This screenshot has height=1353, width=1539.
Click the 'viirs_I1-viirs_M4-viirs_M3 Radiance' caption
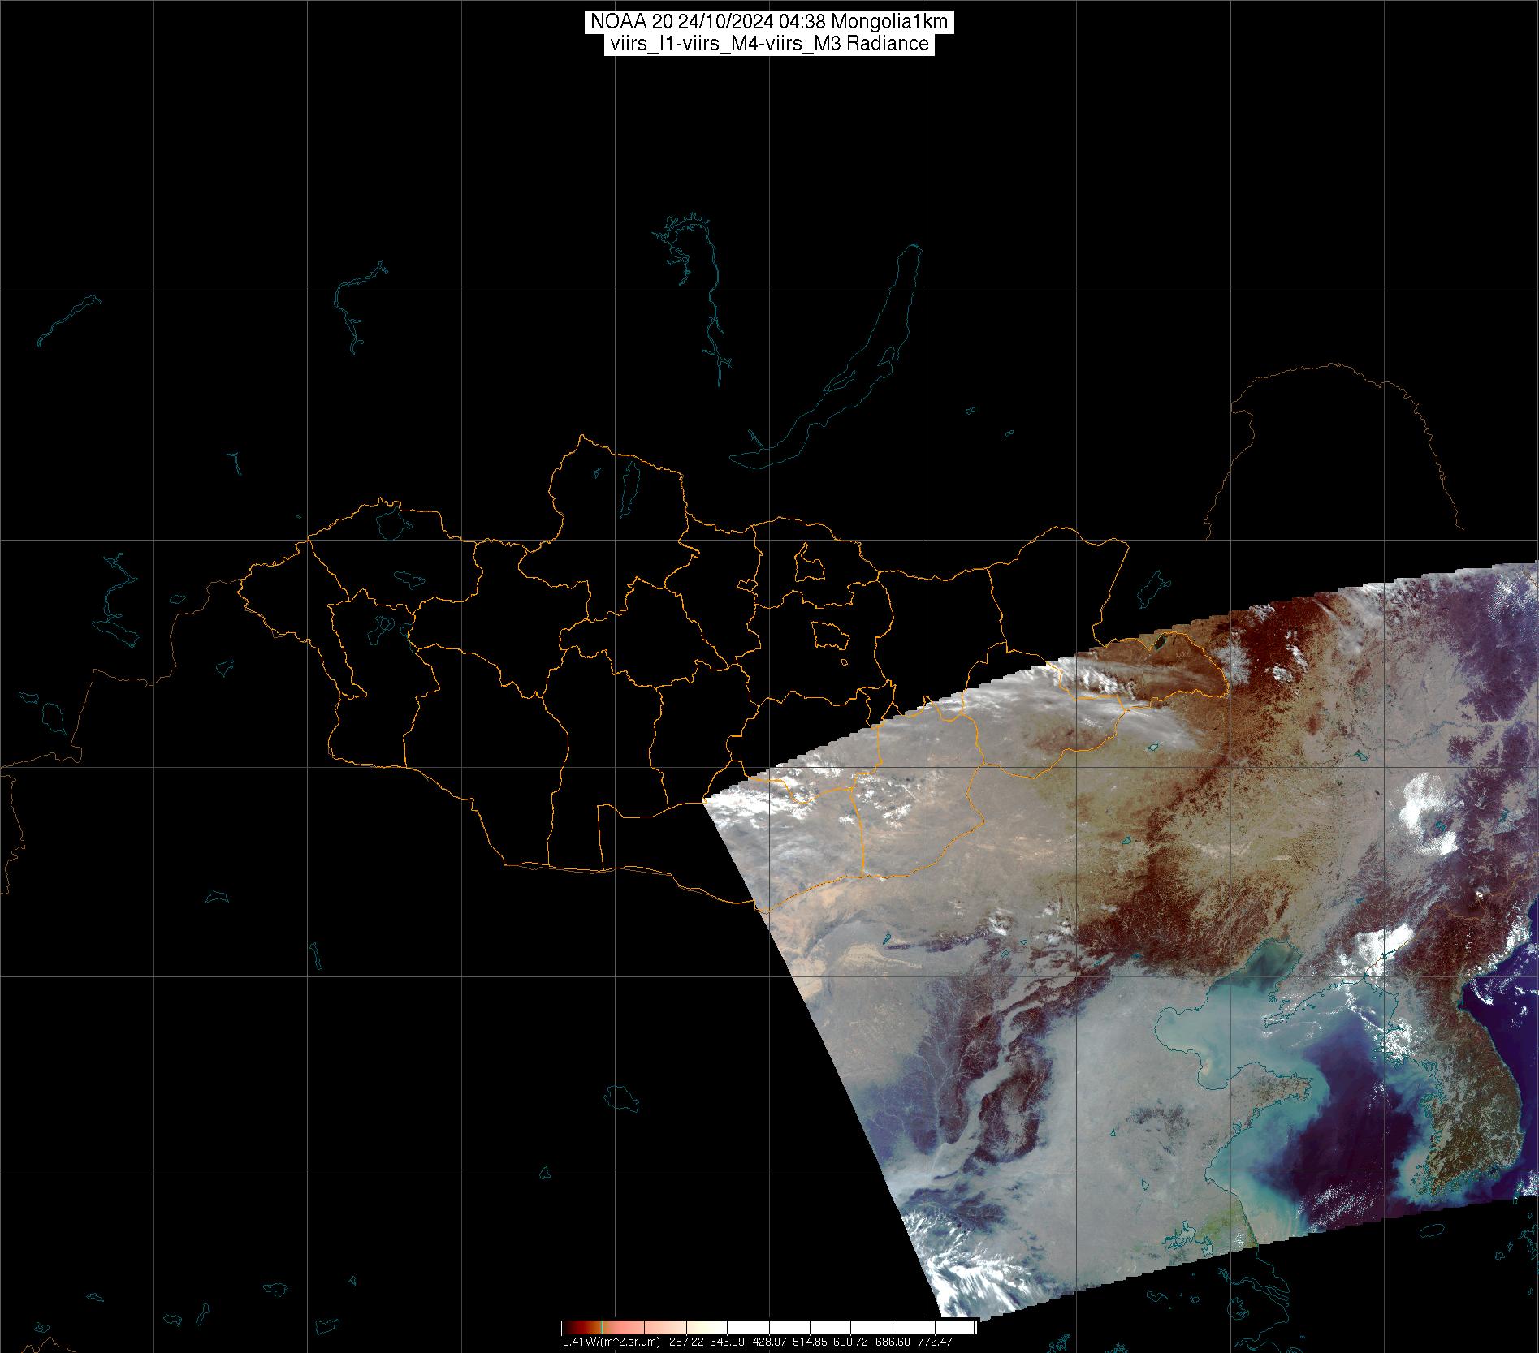769,44
